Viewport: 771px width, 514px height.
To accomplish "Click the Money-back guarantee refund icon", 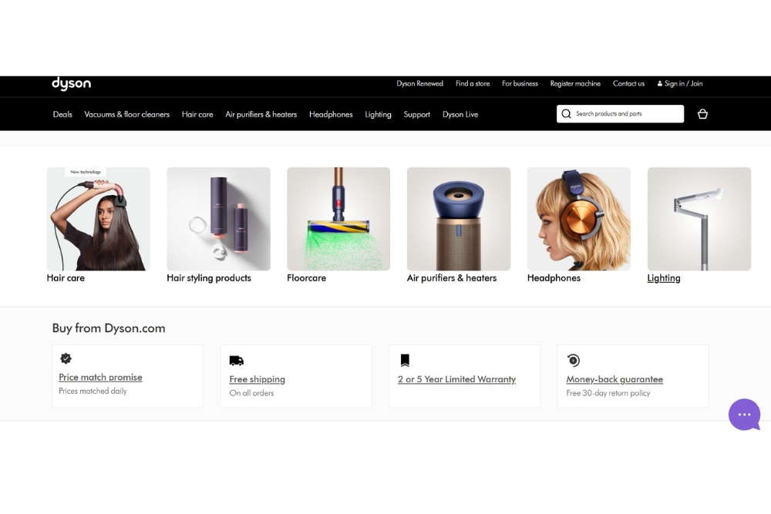I will [574, 360].
